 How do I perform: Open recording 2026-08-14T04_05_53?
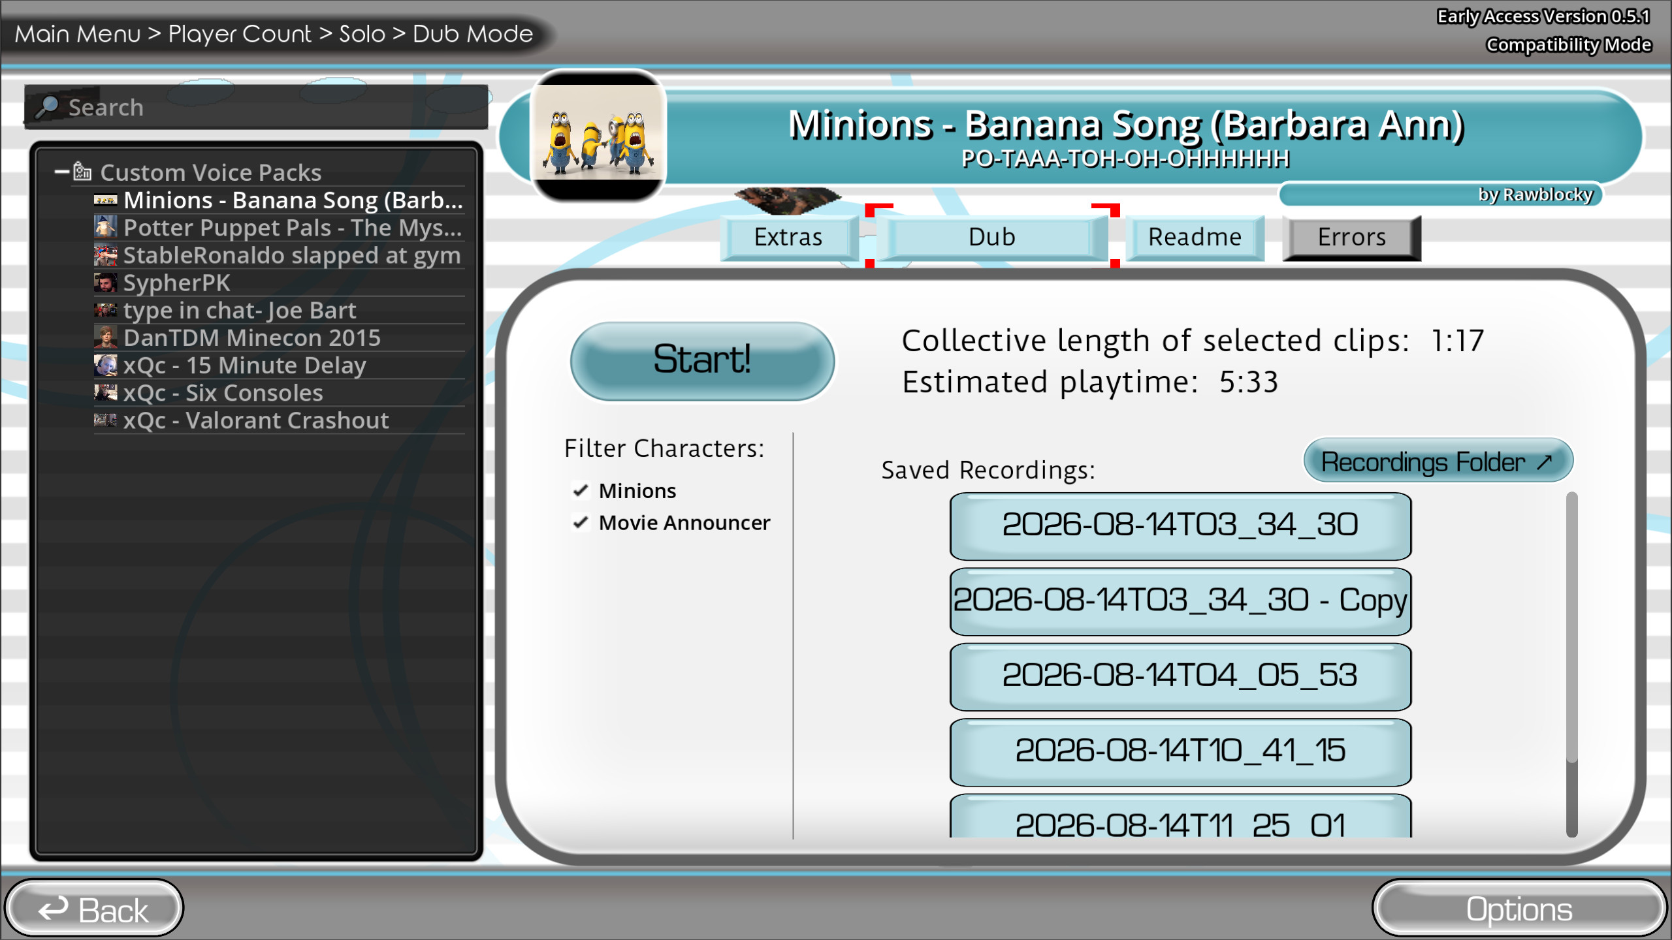(1180, 676)
